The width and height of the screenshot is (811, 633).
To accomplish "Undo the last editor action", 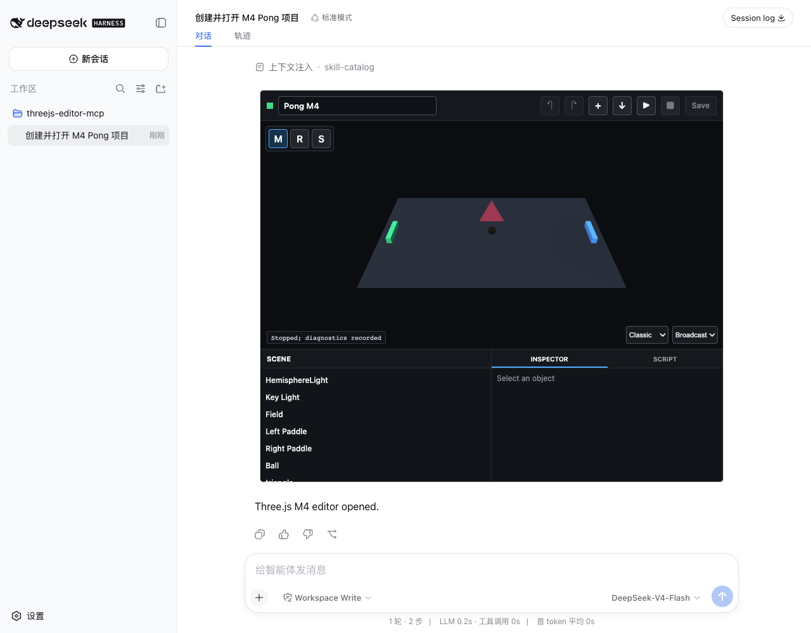I will (550, 106).
